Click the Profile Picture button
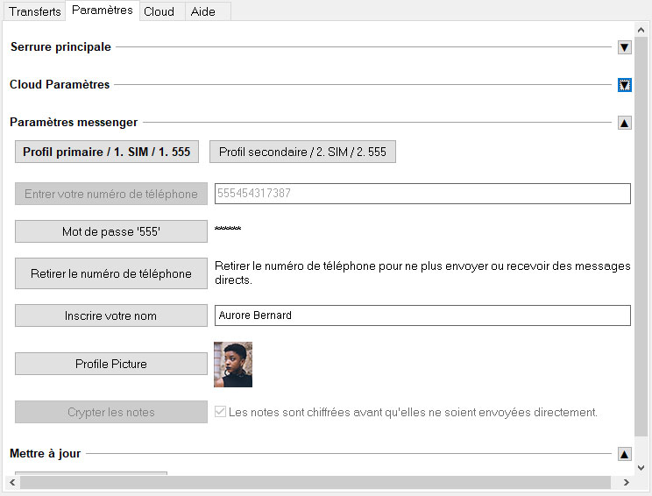The image size is (652, 496). [111, 364]
